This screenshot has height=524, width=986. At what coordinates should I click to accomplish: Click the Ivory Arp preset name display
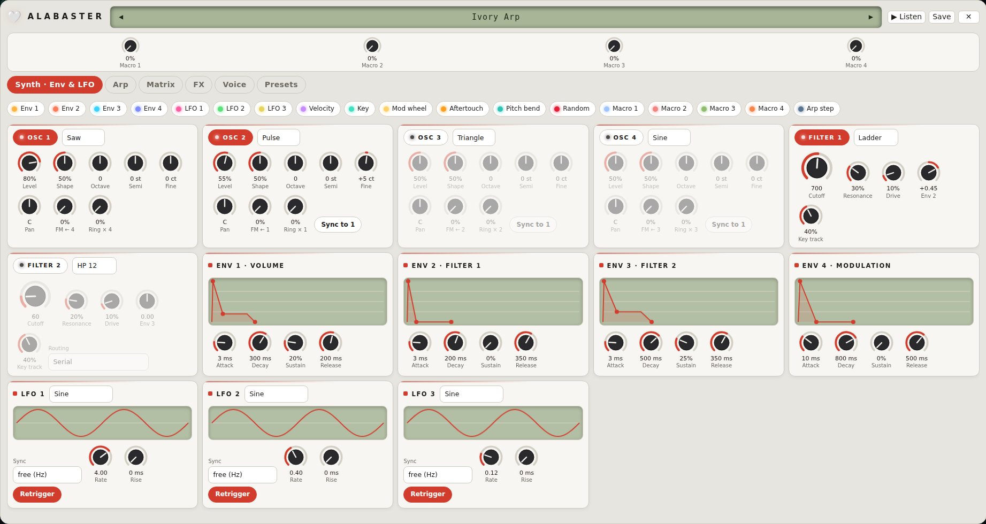pyautogui.click(x=495, y=17)
